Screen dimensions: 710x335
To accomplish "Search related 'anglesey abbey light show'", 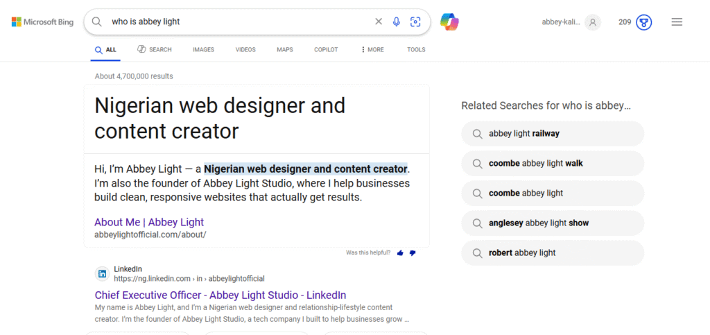I will point(553,223).
